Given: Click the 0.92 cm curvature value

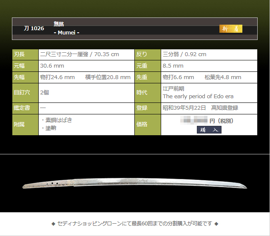Looking at the screenshot, I should [184, 54].
